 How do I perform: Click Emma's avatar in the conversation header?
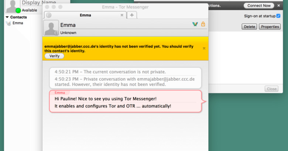tap(51, 28)
